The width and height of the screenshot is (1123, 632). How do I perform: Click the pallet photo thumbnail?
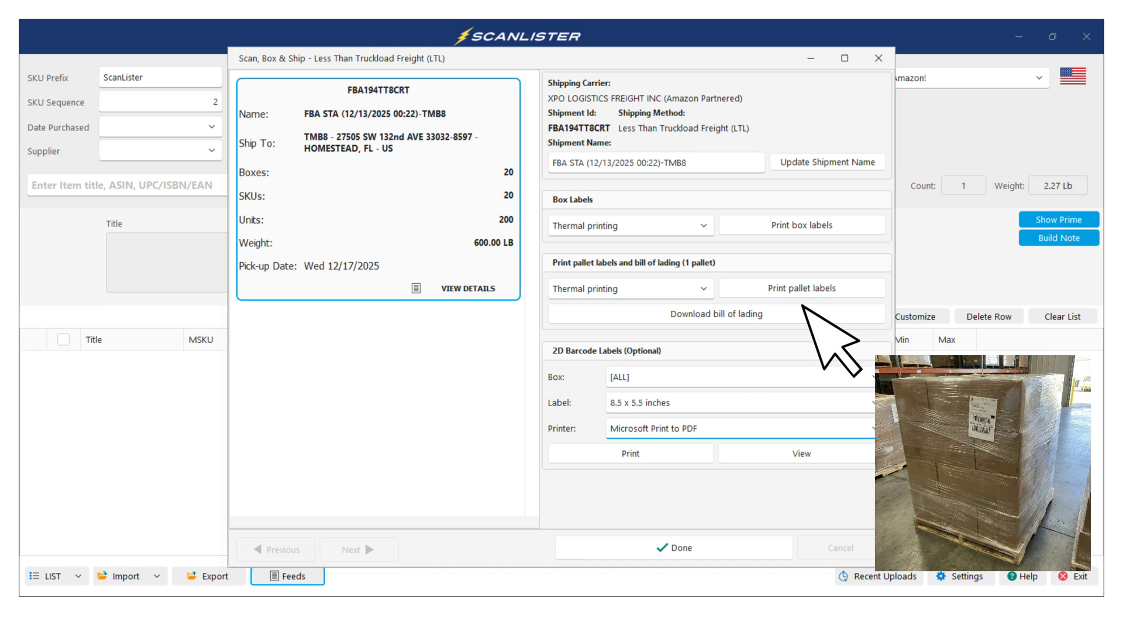[983, 462]
